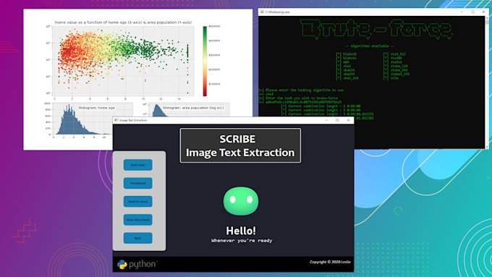This screenshot has width=492, height=277.
Task: Close the Brute-force console window
Action: (484, 12)
